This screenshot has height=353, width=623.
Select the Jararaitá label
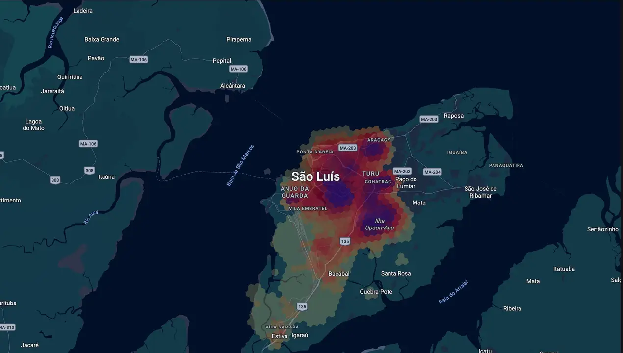click(52, 91)
